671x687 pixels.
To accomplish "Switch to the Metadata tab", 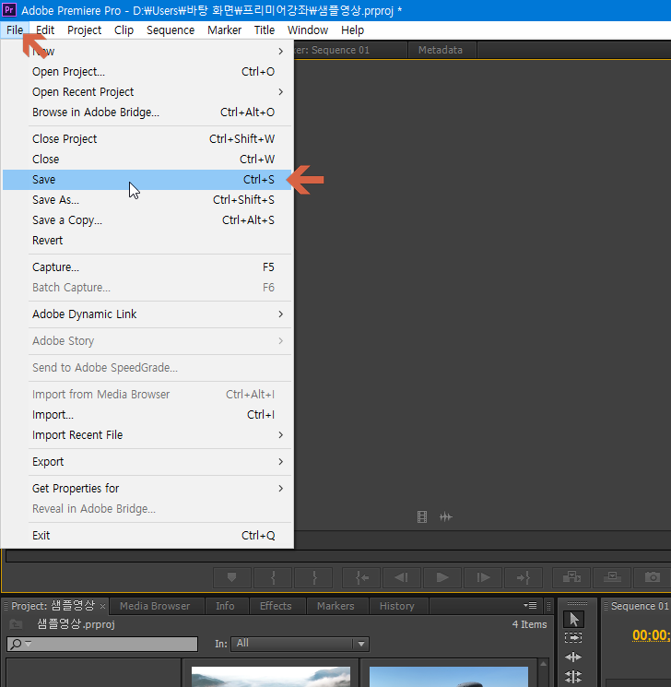I will click(441, 50).
